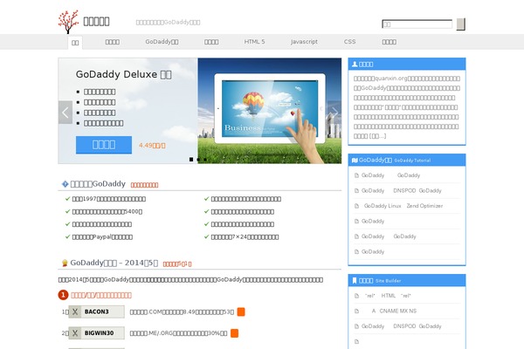Screen dimensions: 524x349
Task: Switch to the Javascript navigation tab
Action: click(304, 42)
